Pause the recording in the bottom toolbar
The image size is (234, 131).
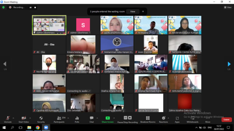pos(126,118)
